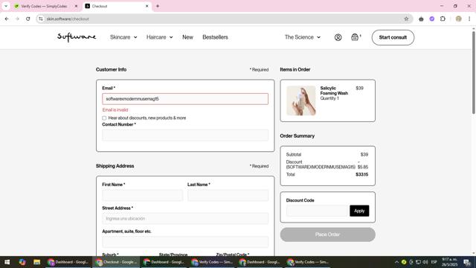
Task: Click the Street Address field
Action: [185, 218]
